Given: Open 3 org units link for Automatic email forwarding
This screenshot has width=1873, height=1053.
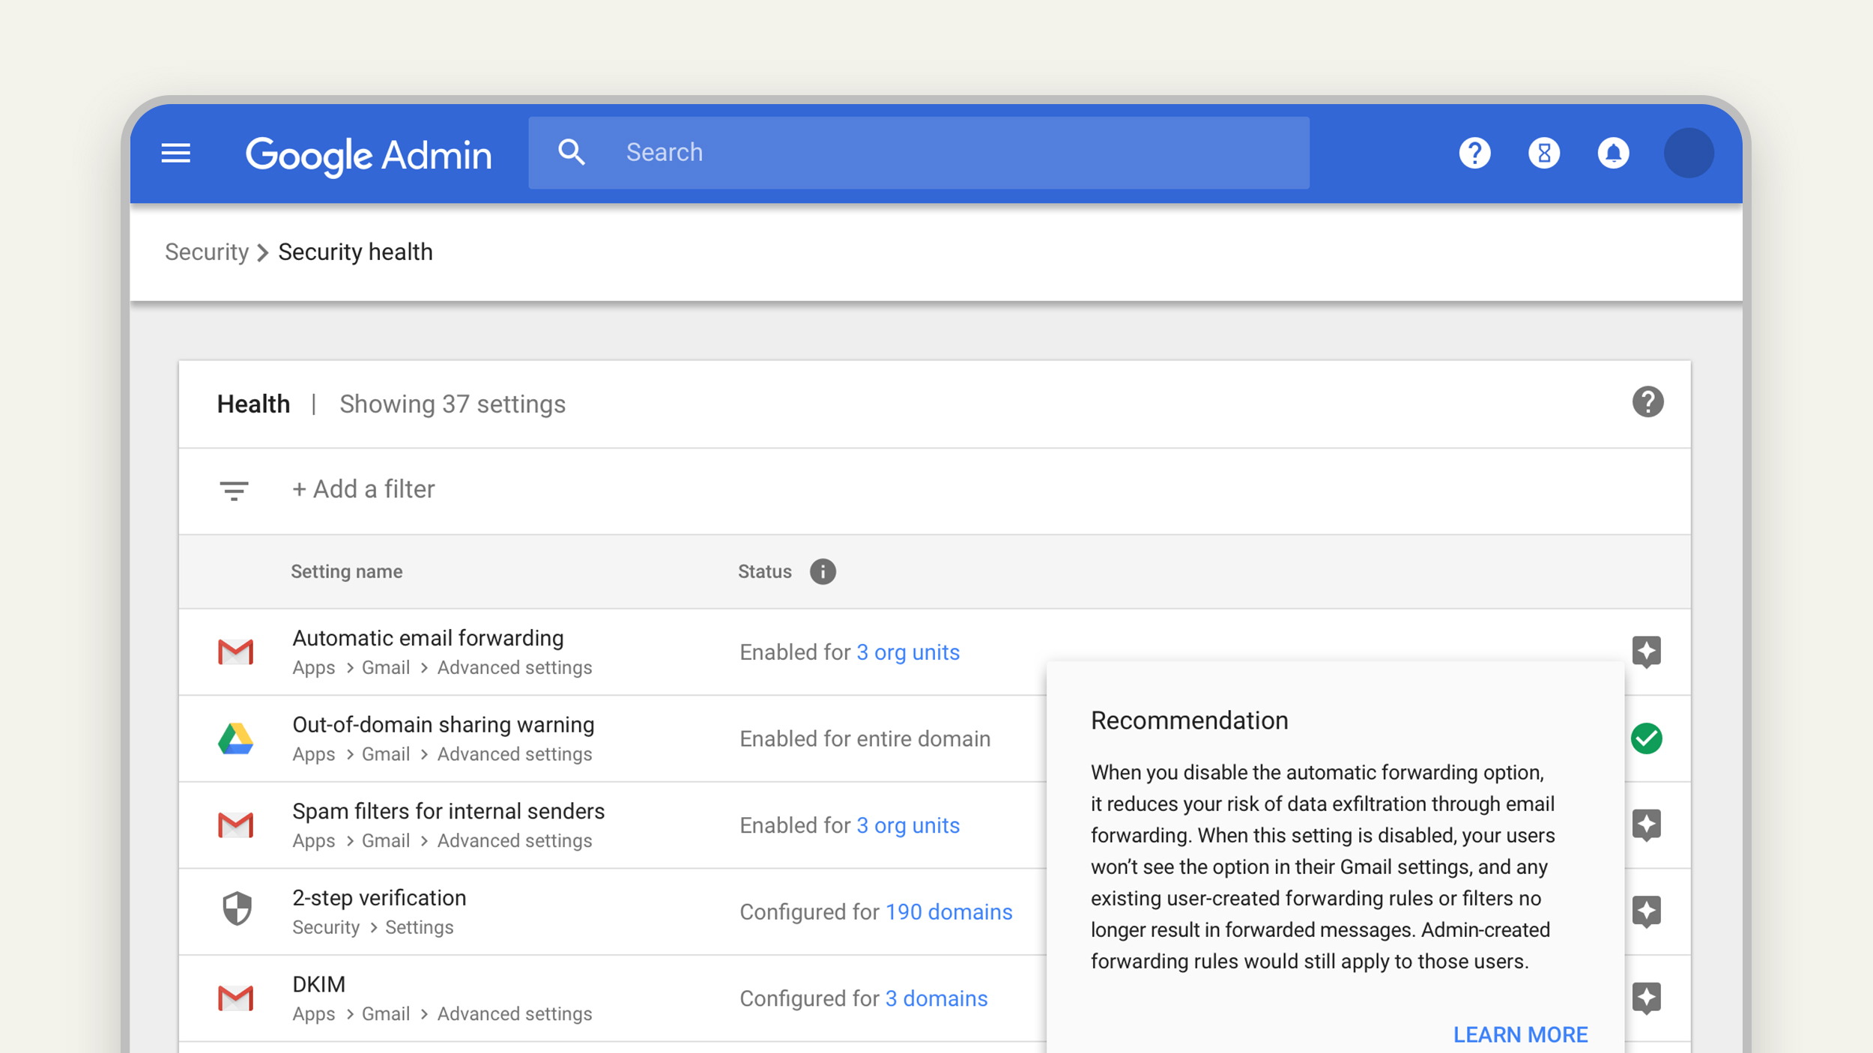Looking at the screenshot, I should (x=908, y=652).
